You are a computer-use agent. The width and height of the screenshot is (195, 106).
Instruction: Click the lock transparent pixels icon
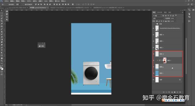157,21
